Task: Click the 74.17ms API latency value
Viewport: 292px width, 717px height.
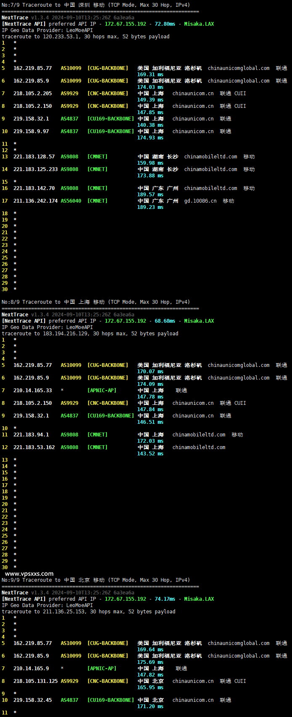Action: click(165, 599)
